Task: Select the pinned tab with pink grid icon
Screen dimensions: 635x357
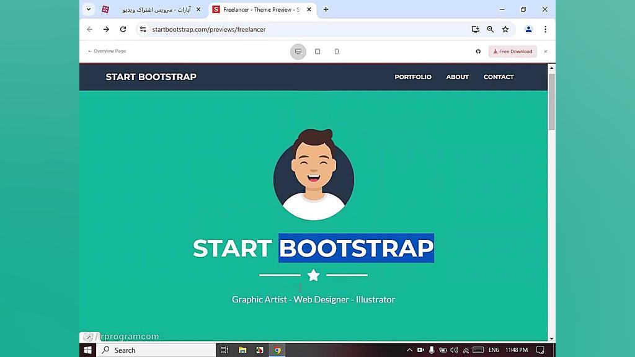Action: coord(105,9)
